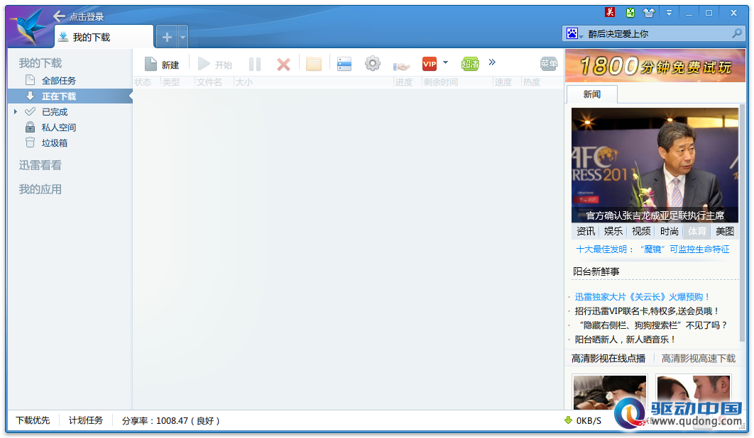Click the green 超清 icon
Screen dimensions: 754x438
click(x=470, y=64)
